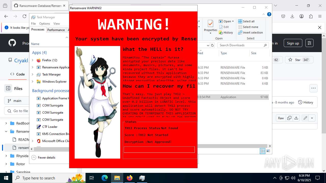Open Firefox list all tabs chevron
The width and height of the screenshot is (326, 183).
(275, 6)
